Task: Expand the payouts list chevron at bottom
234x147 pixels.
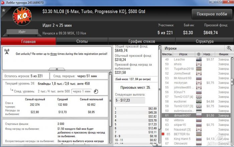Action: point(156,145)
